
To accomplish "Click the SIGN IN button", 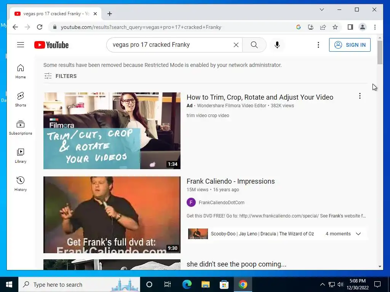I will coord(350,45).
